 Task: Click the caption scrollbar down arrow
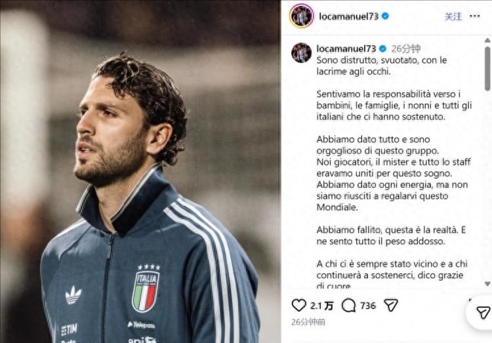pos(487,283)
